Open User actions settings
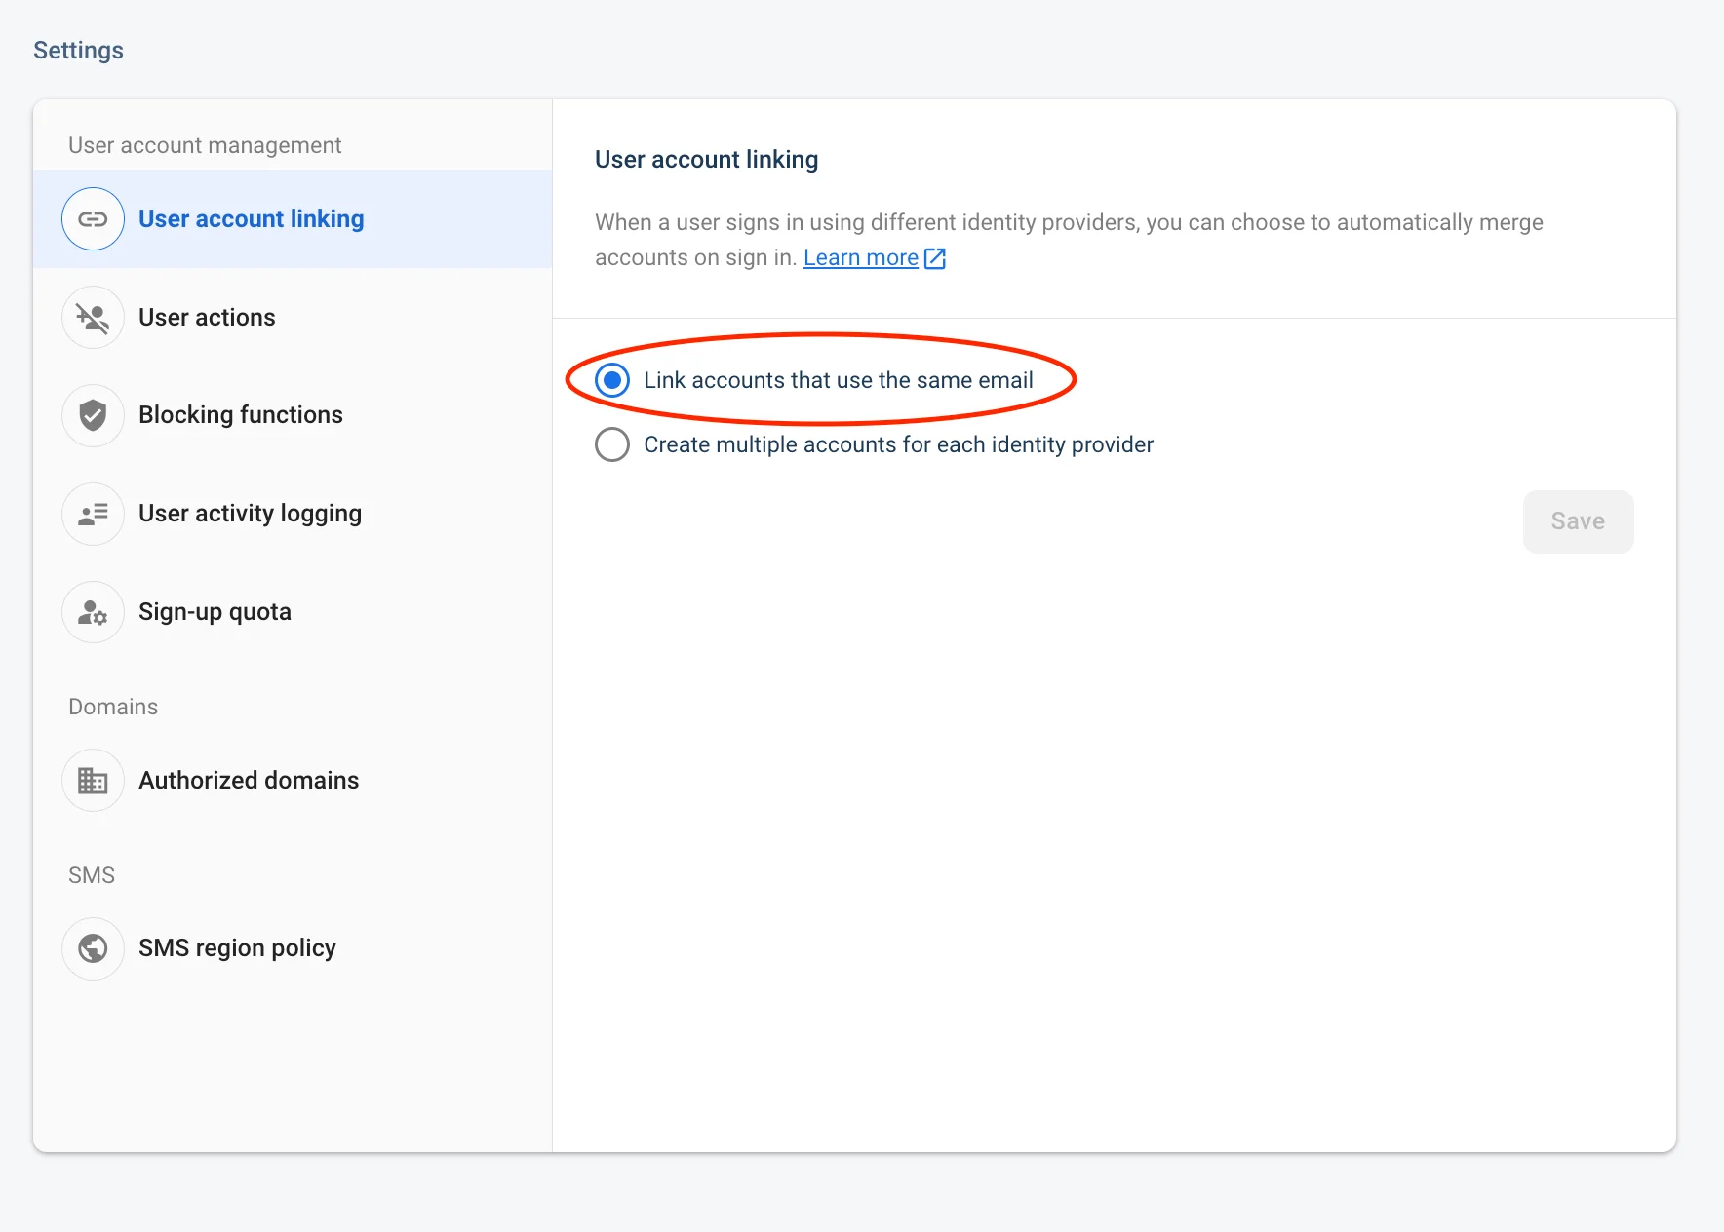This screenshot has height=1232, width=1724. pos(207,318)
